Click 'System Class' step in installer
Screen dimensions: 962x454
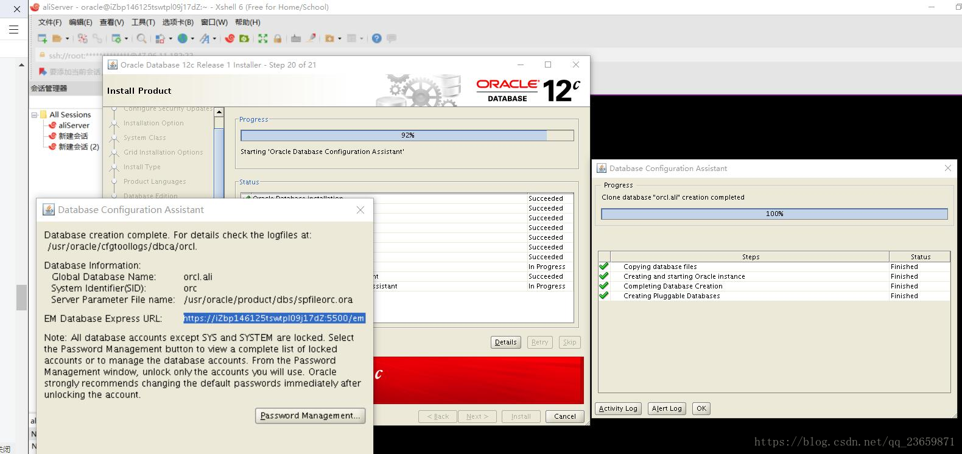pyautogui.click(x=145, y=138)
